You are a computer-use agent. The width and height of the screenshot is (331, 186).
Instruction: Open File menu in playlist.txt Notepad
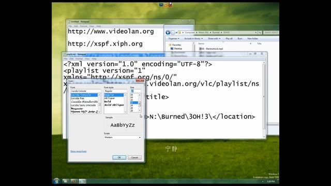coord(66,59)
